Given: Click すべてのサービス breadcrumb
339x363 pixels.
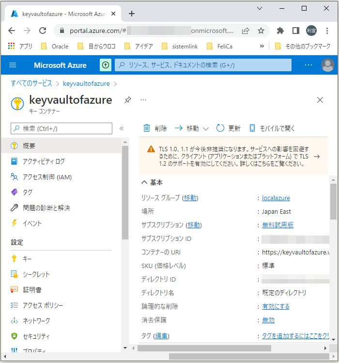Looking at the screenshot, I should [x=31, y=83].
